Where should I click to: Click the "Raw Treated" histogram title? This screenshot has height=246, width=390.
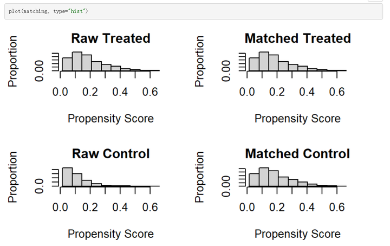pos(110,38)
